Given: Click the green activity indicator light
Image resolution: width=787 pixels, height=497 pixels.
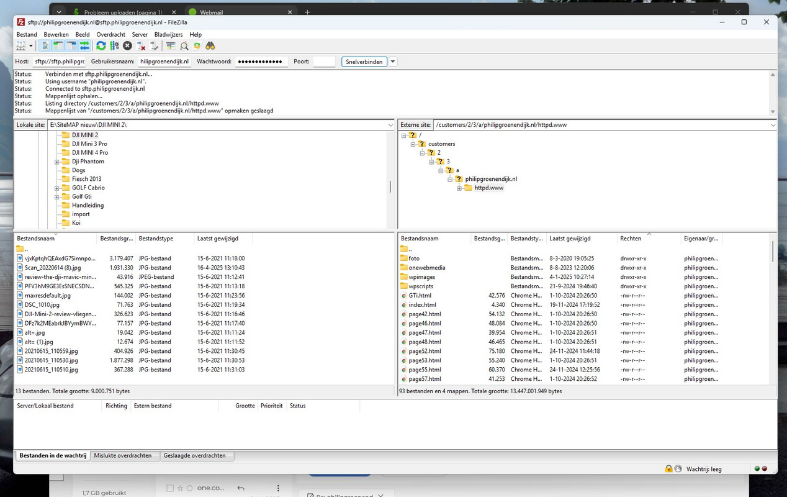Looking at the screenshot, I should [757, 469].
